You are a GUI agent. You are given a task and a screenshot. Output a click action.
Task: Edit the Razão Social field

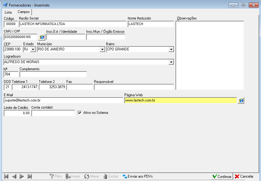click(x=73, y=24)
